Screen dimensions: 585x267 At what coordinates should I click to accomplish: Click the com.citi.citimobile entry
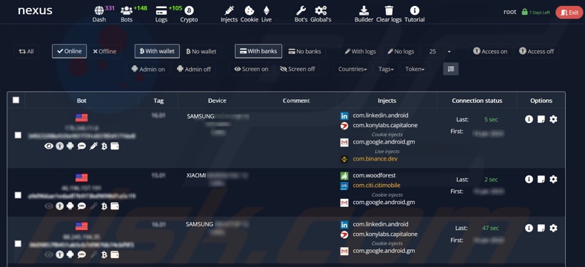(376, 185)
